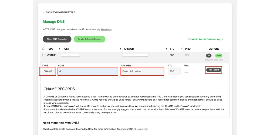Click the green Delete button for CNAME record
The image size is (270, 135).
219,56
